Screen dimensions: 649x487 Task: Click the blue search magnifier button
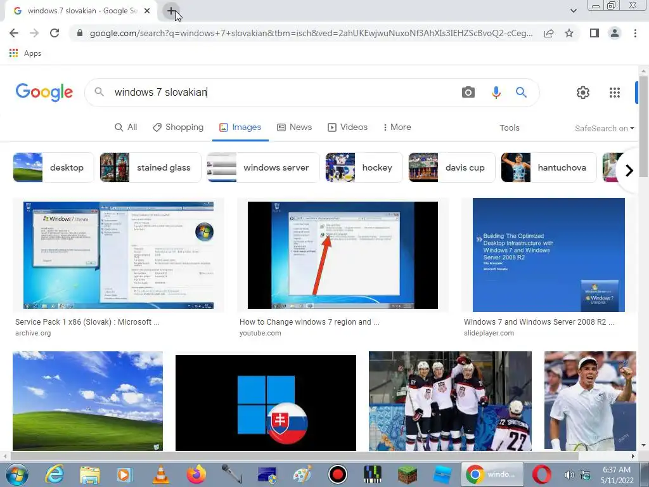[521, 92]
